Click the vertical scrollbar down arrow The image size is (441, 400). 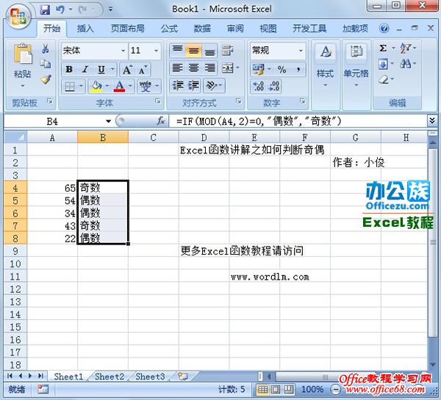pos(433,364)
